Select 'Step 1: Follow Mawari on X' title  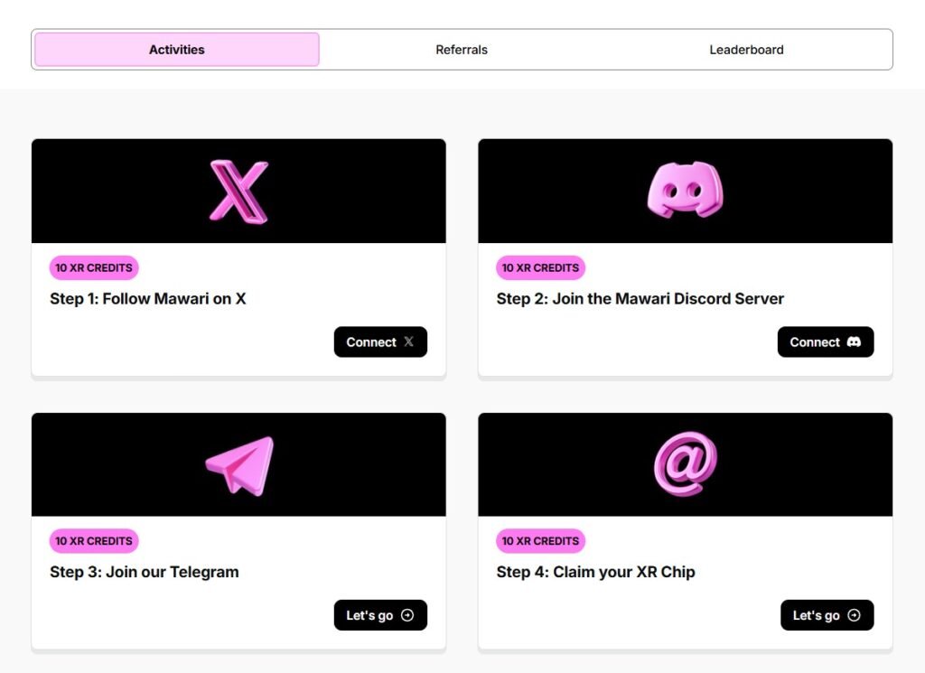[147, 299]
